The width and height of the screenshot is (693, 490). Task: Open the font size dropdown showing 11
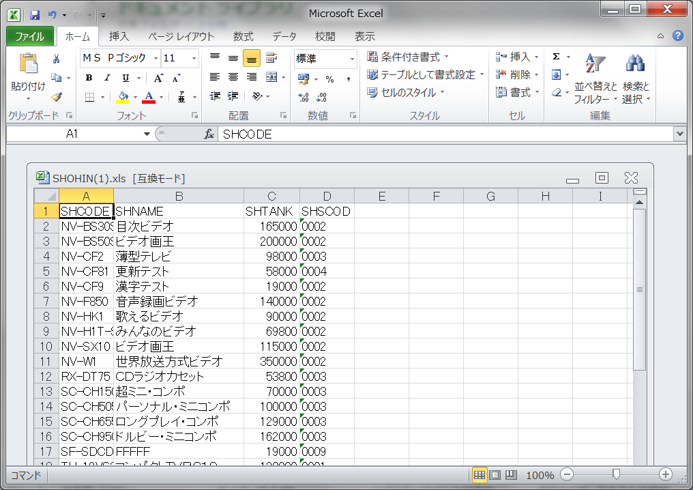pos(194,59)
